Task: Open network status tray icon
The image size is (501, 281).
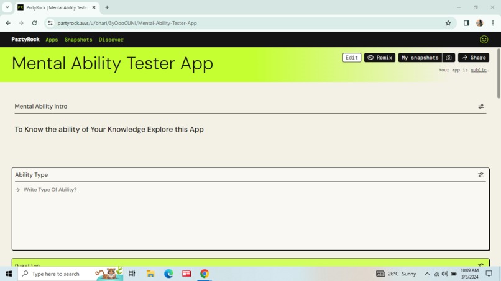Action: click(436, 274)
